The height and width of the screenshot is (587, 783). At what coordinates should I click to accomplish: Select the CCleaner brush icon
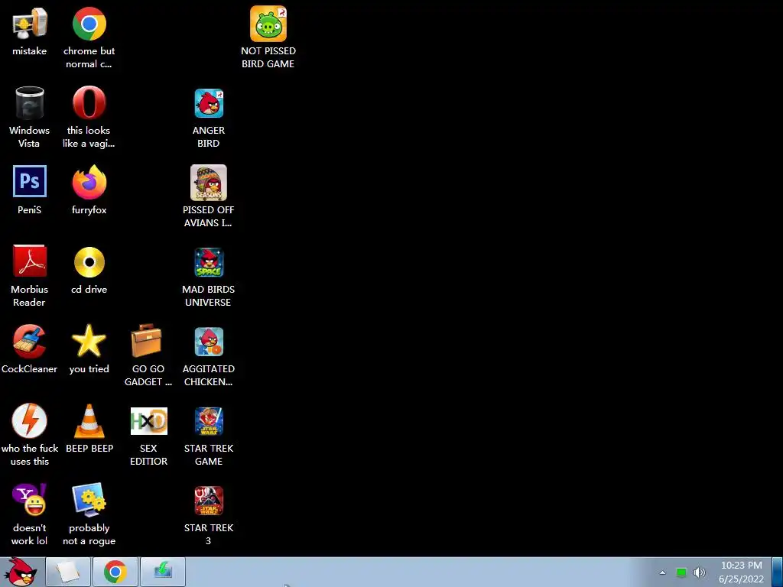pyautogui.click(x=30, y=342)
